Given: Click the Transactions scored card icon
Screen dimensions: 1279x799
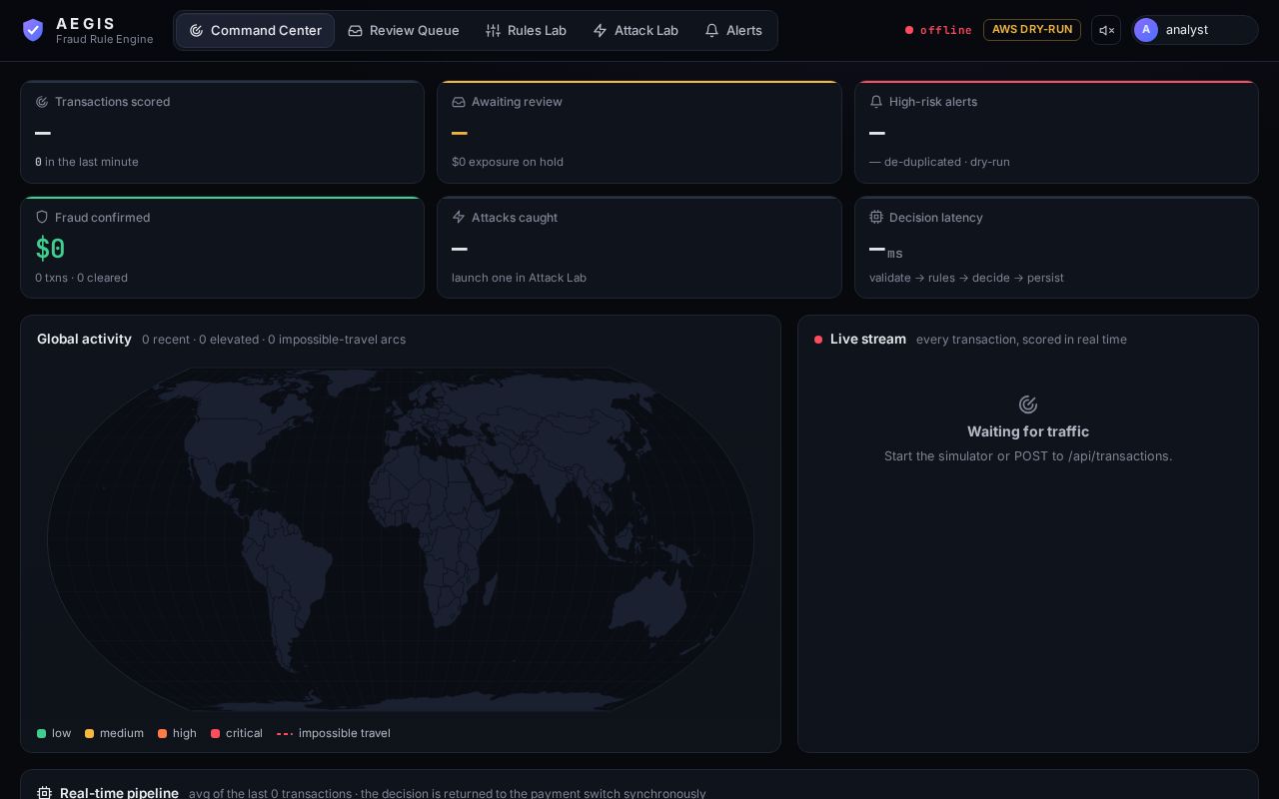Looking at the screenshot, I should [x=42, y=102].
